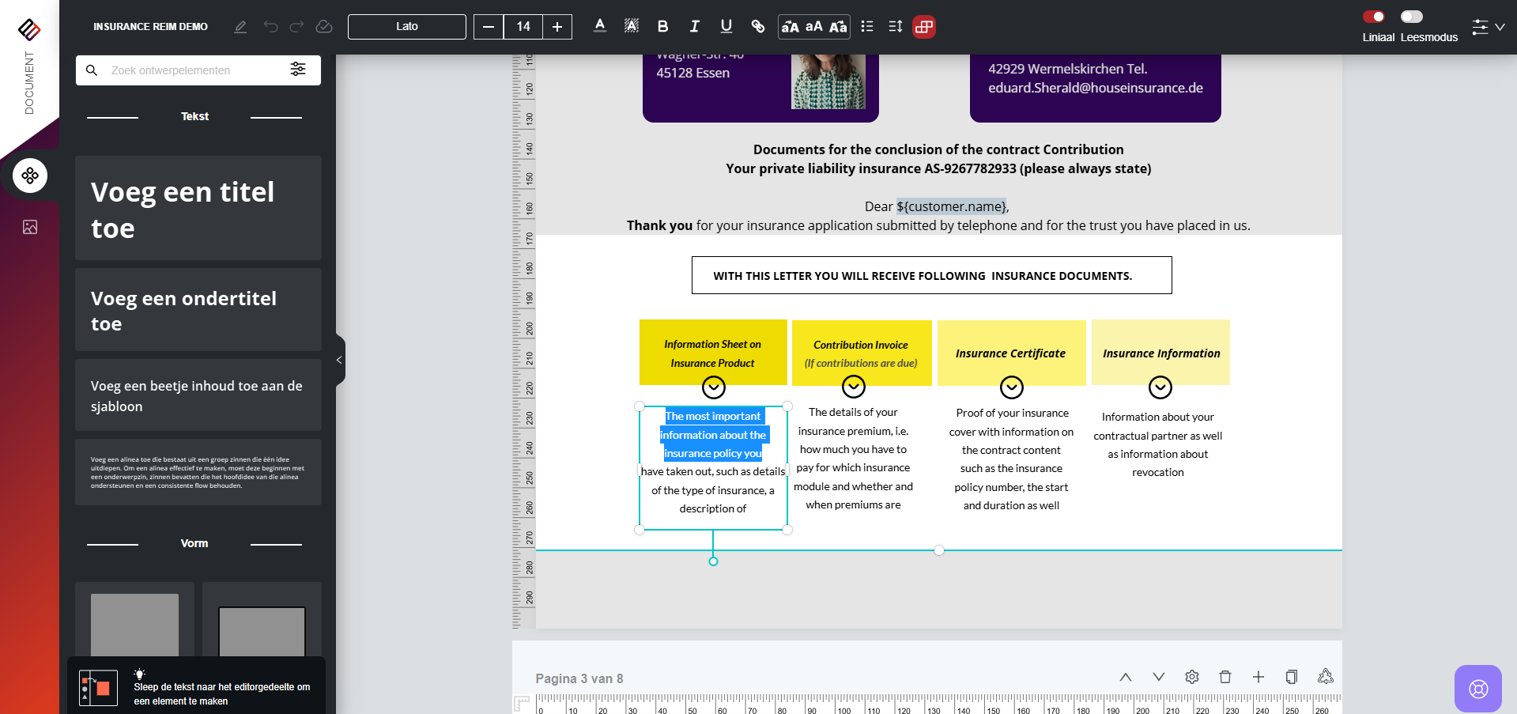Viewport: 1517px width, 714px height.
Task: Insert a hyperlink with the link icon
Action: tap(757, 27)
